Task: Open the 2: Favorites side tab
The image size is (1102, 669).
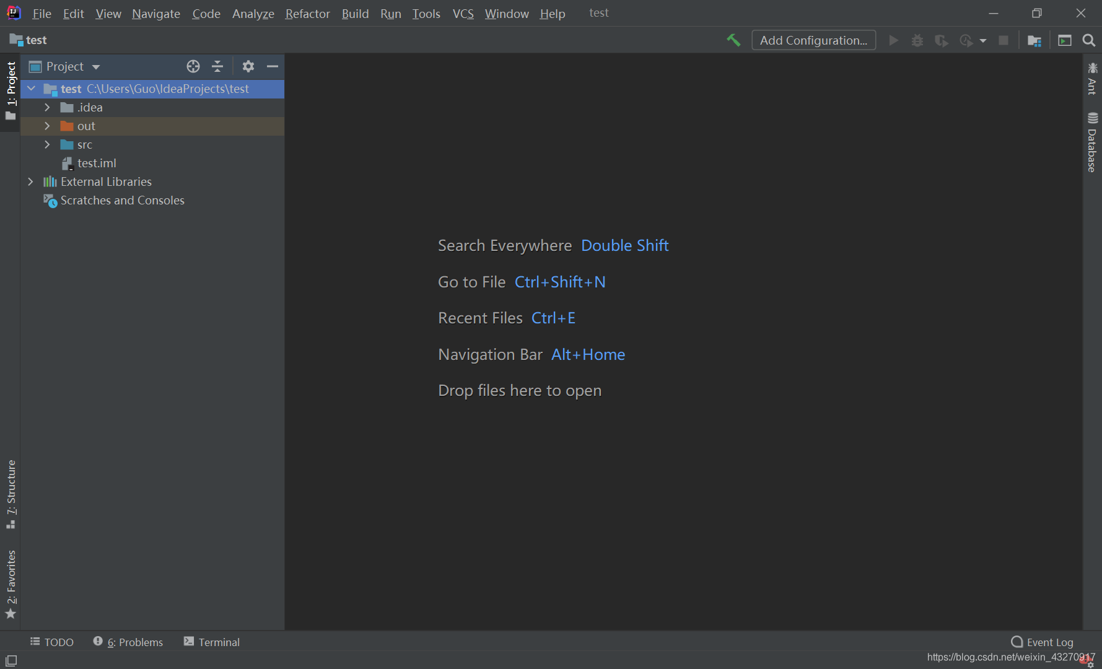Action: (11, 584)
